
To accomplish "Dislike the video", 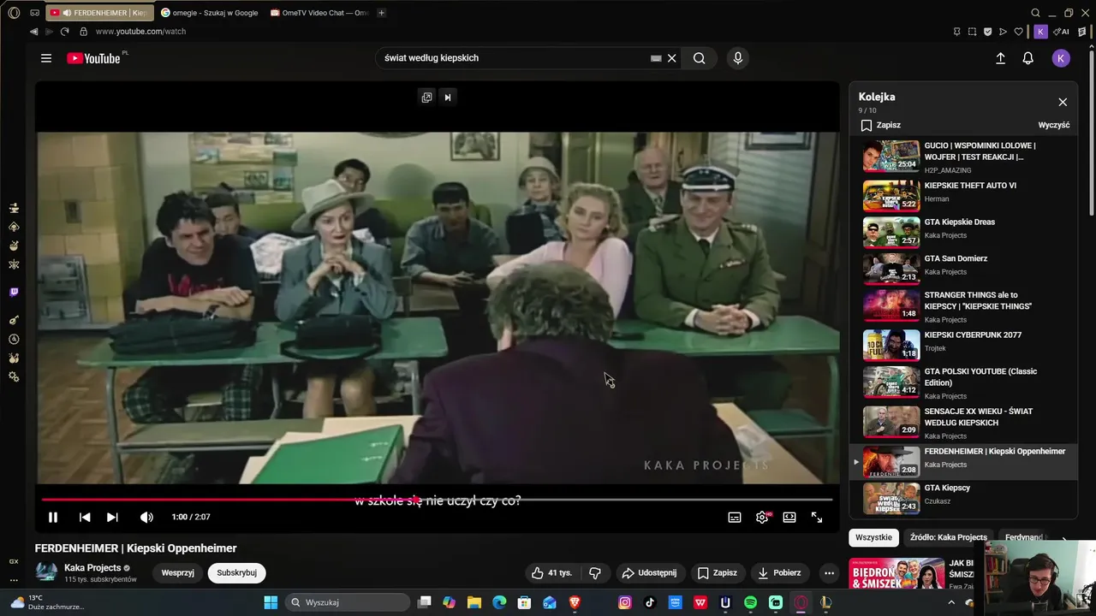I will coord(595,572).
